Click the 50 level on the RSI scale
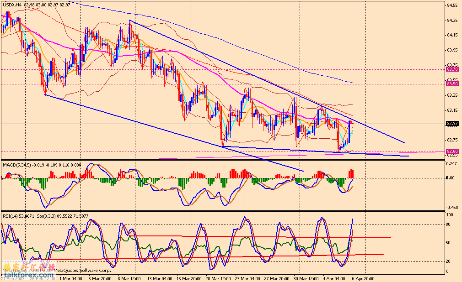The image size is (462, 282). pos(448,243)
